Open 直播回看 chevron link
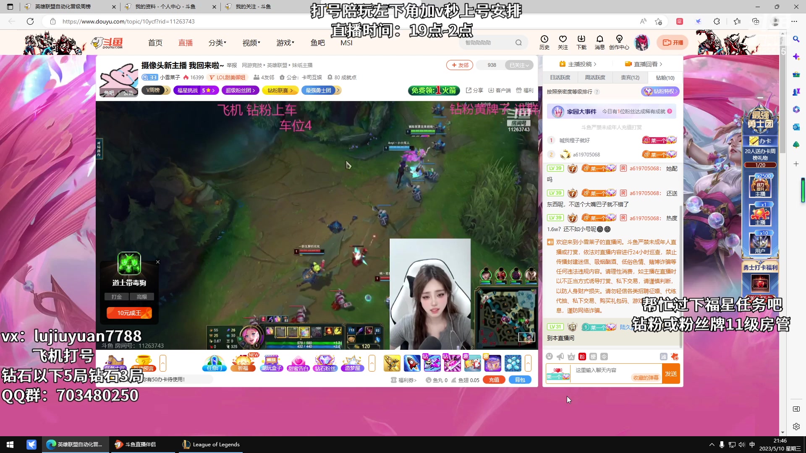The width and height of the screenshot is (806, 453). tap(644, 64)
